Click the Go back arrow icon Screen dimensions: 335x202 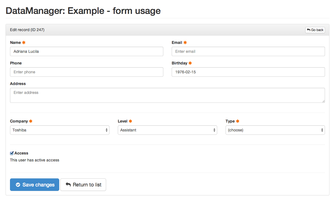(309, 30)
